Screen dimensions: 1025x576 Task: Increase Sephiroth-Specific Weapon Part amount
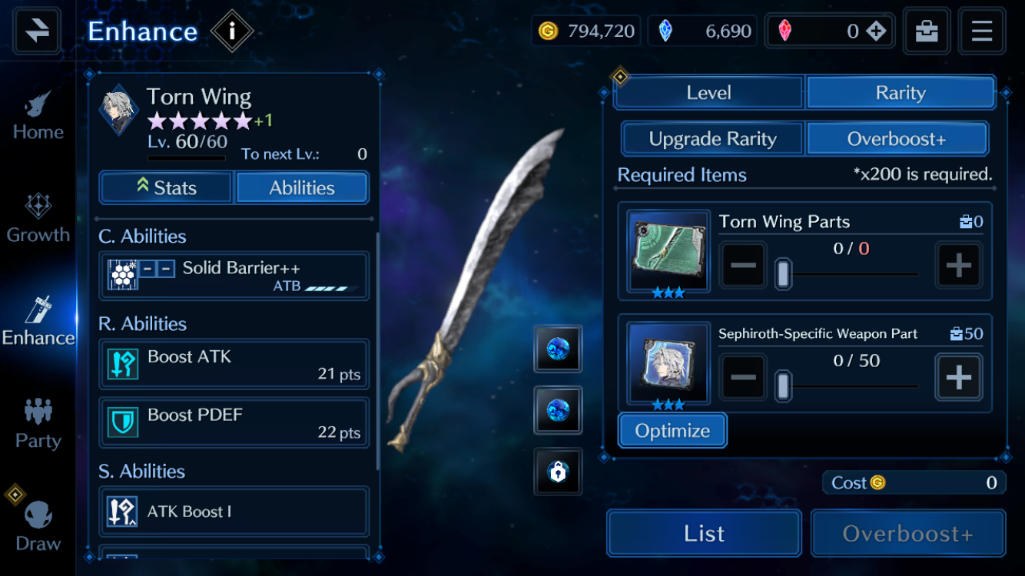point(958,378)
